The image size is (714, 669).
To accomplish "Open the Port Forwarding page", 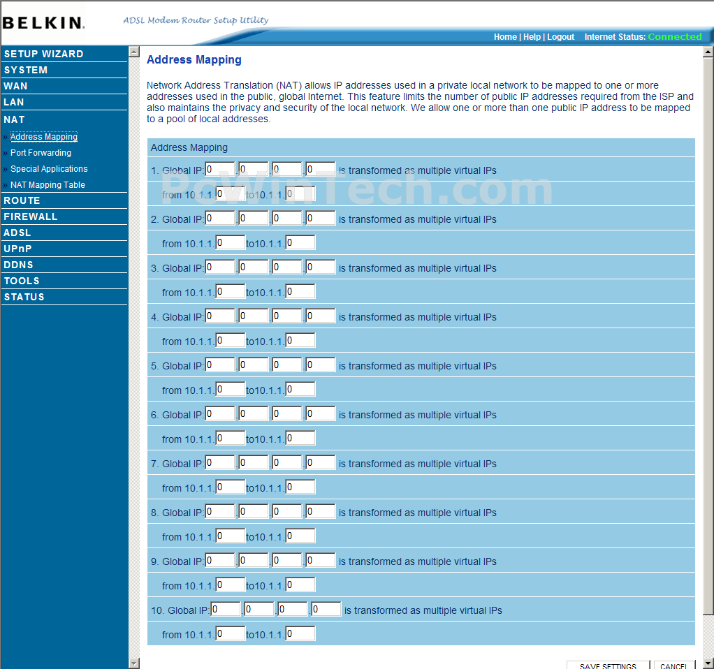I will pyautogui.click(x=41, y=153).
